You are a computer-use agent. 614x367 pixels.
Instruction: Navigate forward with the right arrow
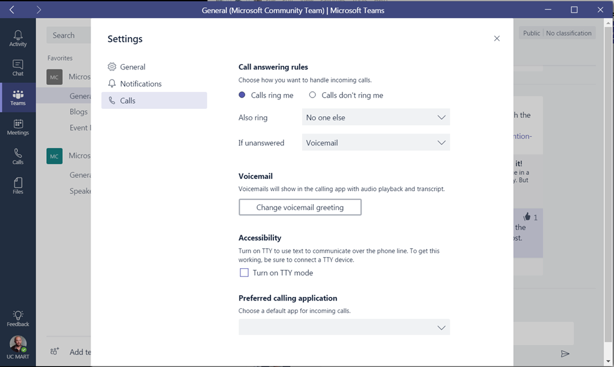(39, 10)
